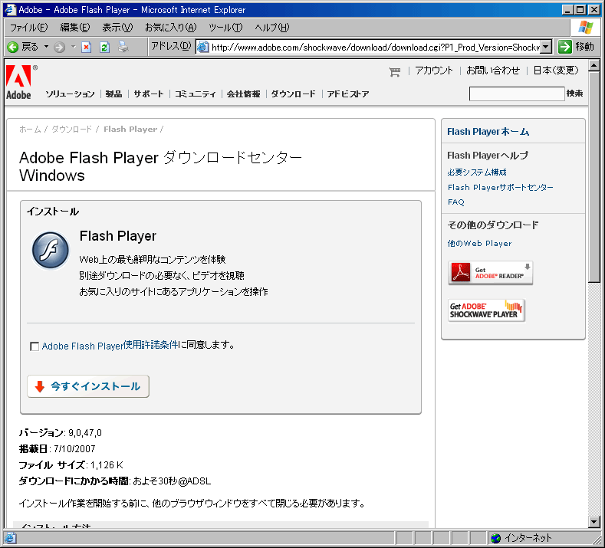Open the ファイル(F) menu
This screenshot has width=605, height=548.
[x=28, y=28]
